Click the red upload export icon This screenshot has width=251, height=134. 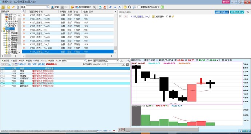tap(105, 7)
